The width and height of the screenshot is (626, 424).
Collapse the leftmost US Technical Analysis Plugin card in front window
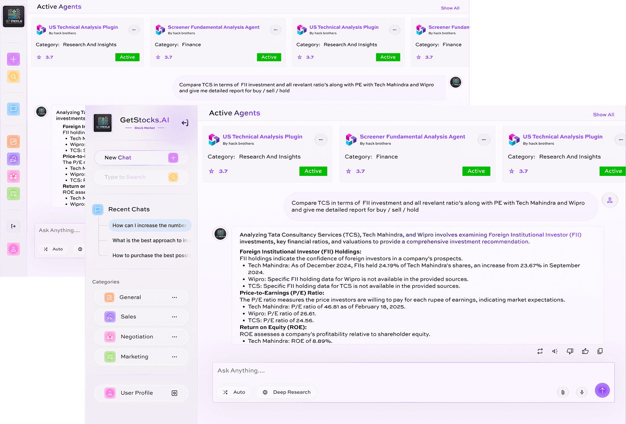click(x=321, y=140)
